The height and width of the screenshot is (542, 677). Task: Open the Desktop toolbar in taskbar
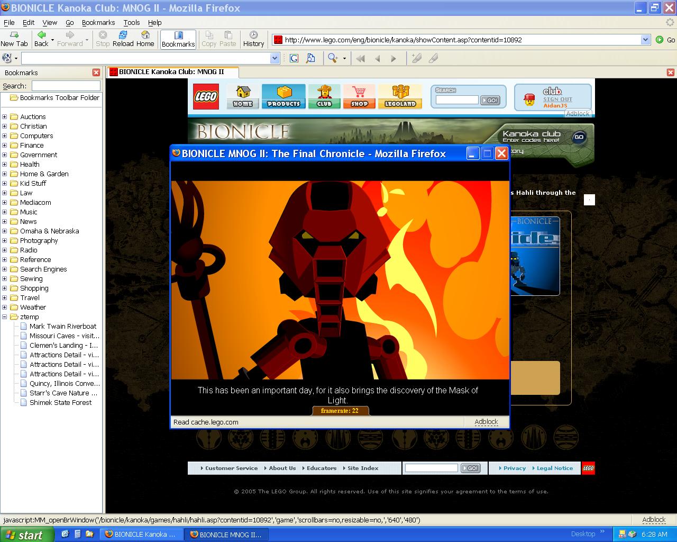pyautogui.click(x=583, y=534)
